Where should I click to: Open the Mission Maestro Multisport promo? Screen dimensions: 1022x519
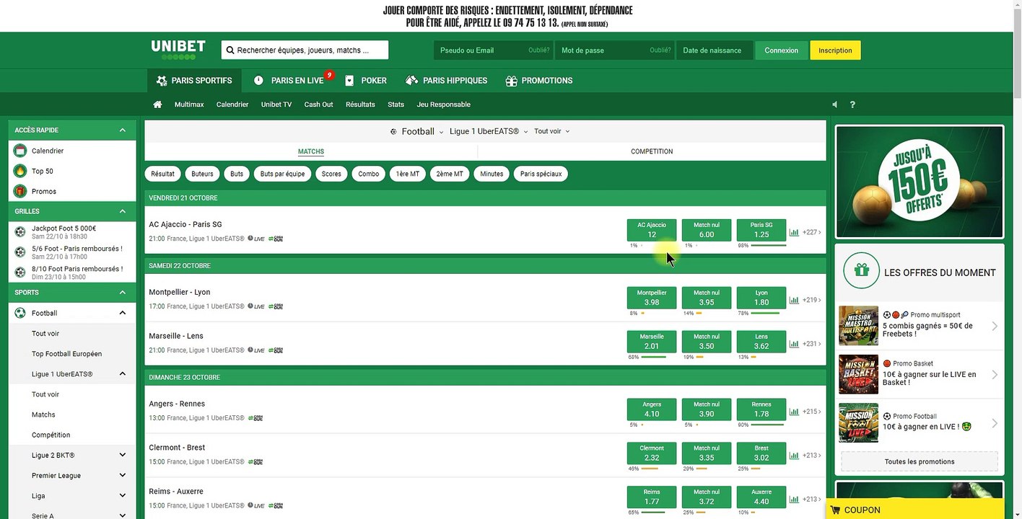point(920,326)
